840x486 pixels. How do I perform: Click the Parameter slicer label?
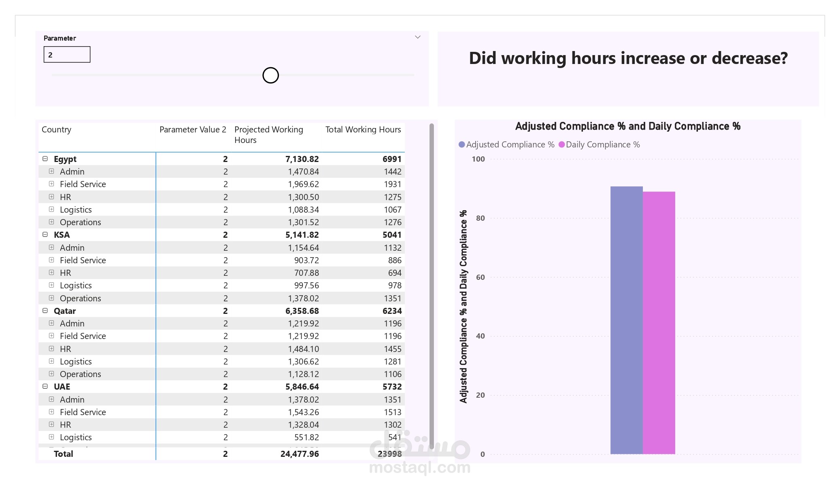pyautogui.click(x=60, y=38)
